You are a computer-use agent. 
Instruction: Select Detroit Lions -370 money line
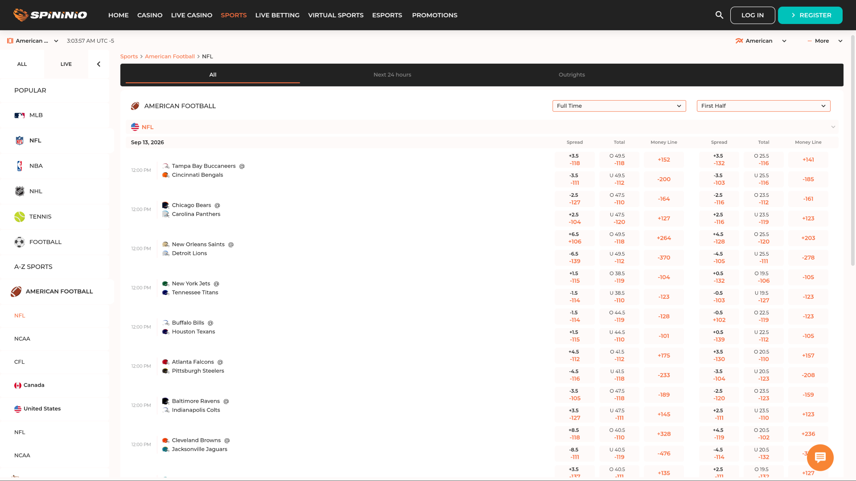664,258
